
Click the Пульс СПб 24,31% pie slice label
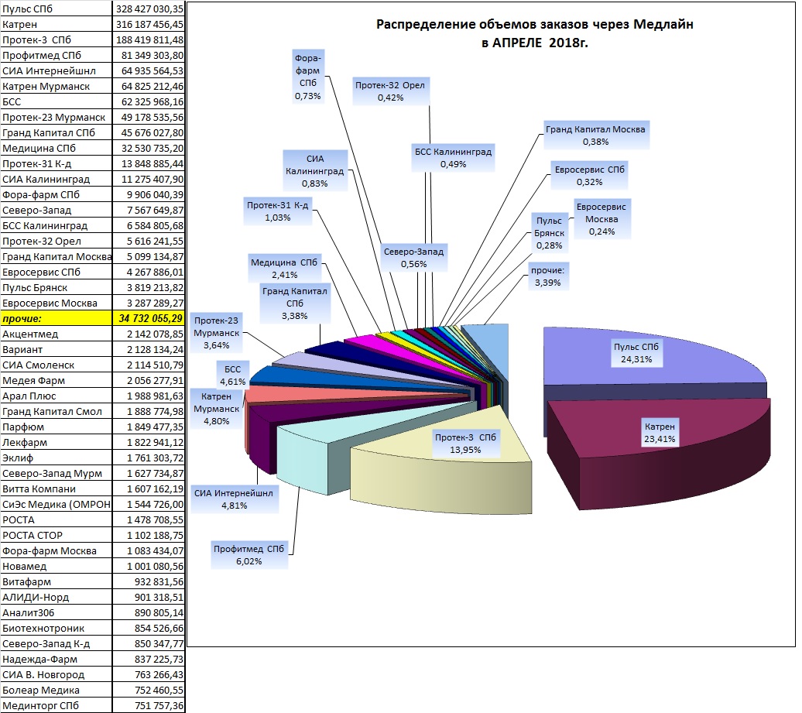coord(636,353)
